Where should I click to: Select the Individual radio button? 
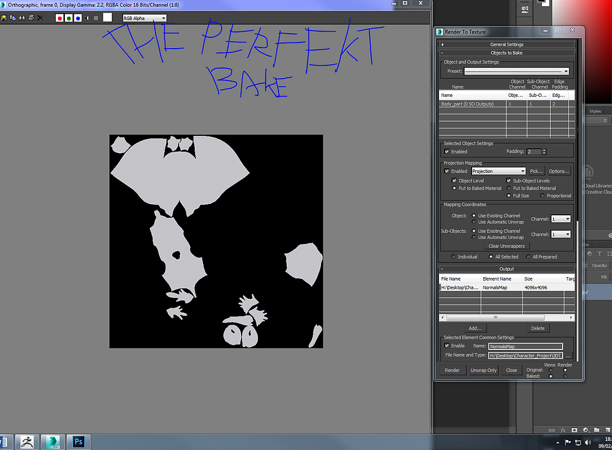453,257
